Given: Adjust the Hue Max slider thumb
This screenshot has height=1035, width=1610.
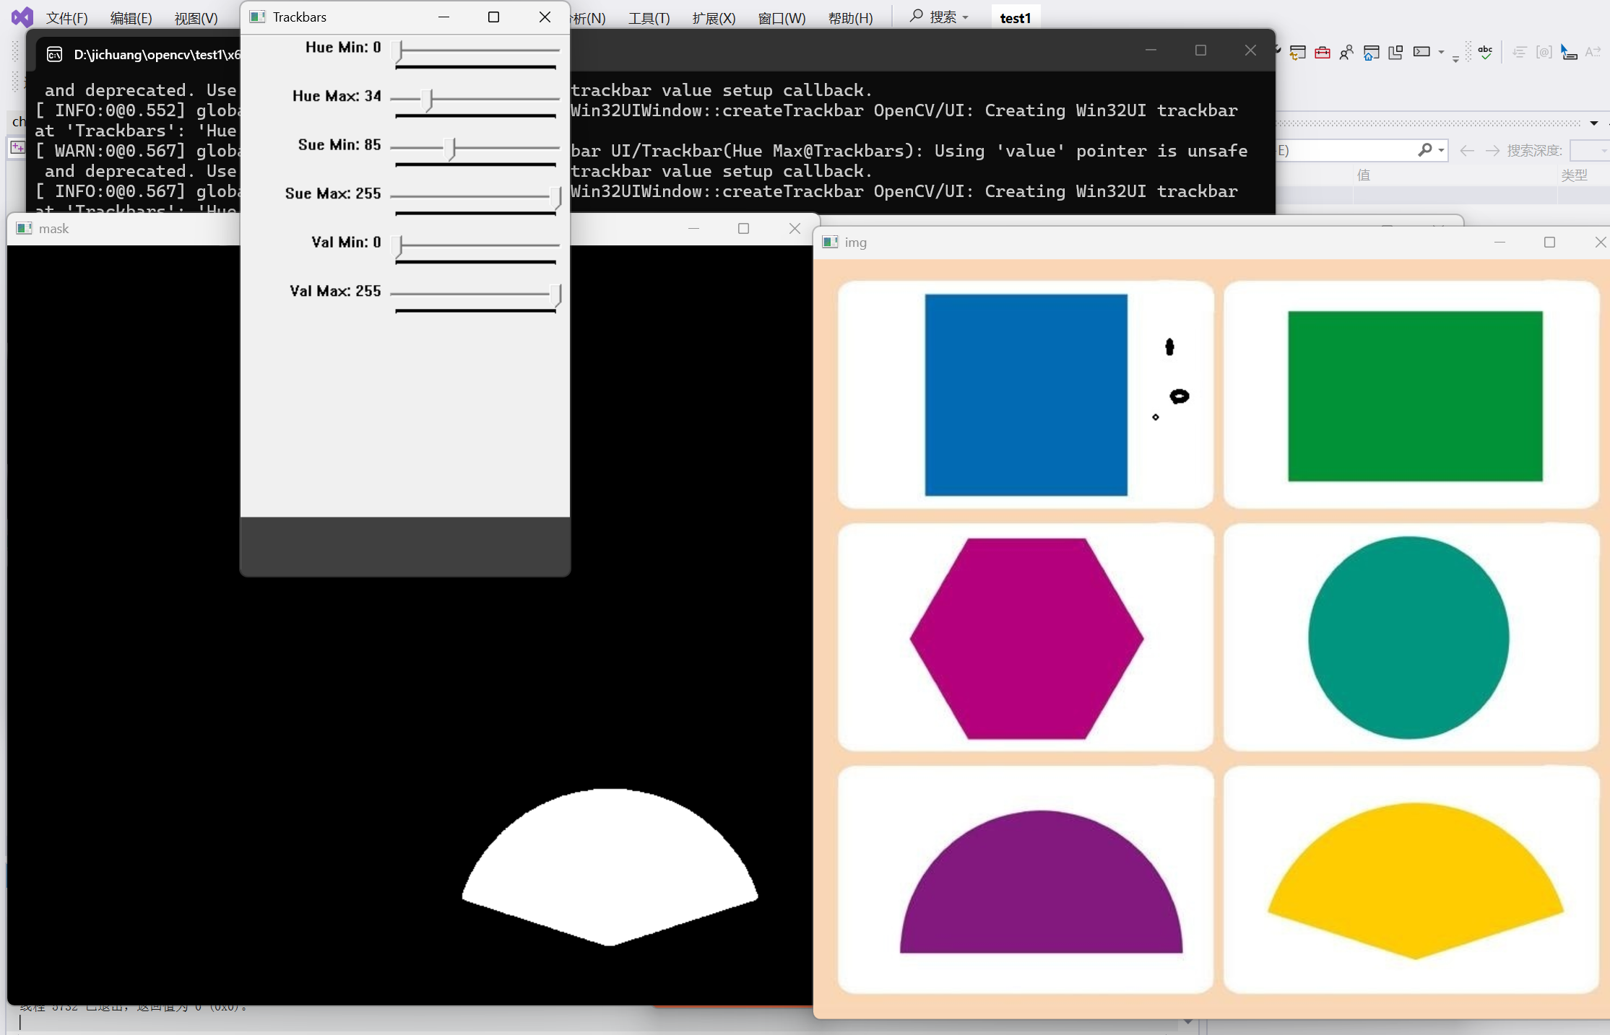Looking at the screenshot, I should 428,100.
